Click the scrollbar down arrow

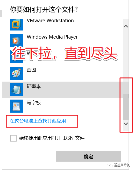click(x=126, y=124)
